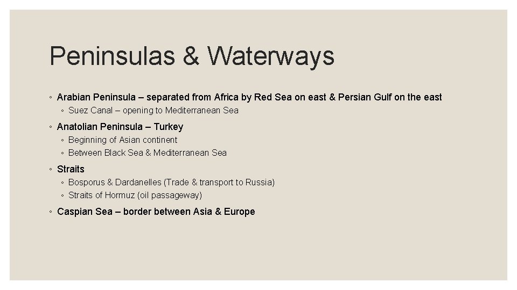Click the Straits bullet heading
The image size is (517, 290).
coord(71,169)
